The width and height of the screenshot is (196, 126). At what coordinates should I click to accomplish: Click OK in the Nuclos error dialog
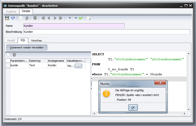coord(133,107)
